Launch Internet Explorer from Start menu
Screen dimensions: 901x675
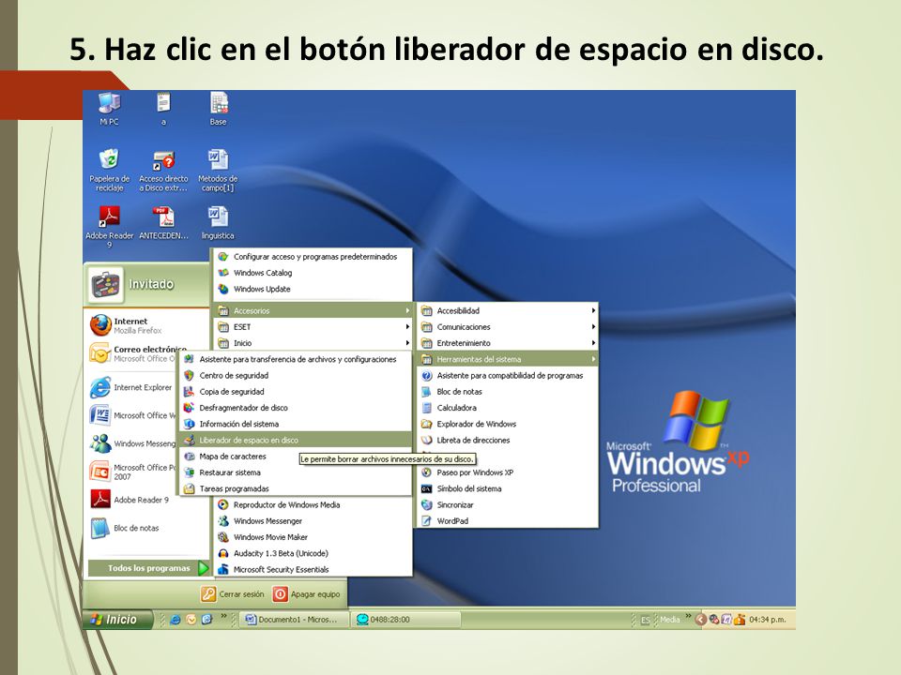(132, 387)
